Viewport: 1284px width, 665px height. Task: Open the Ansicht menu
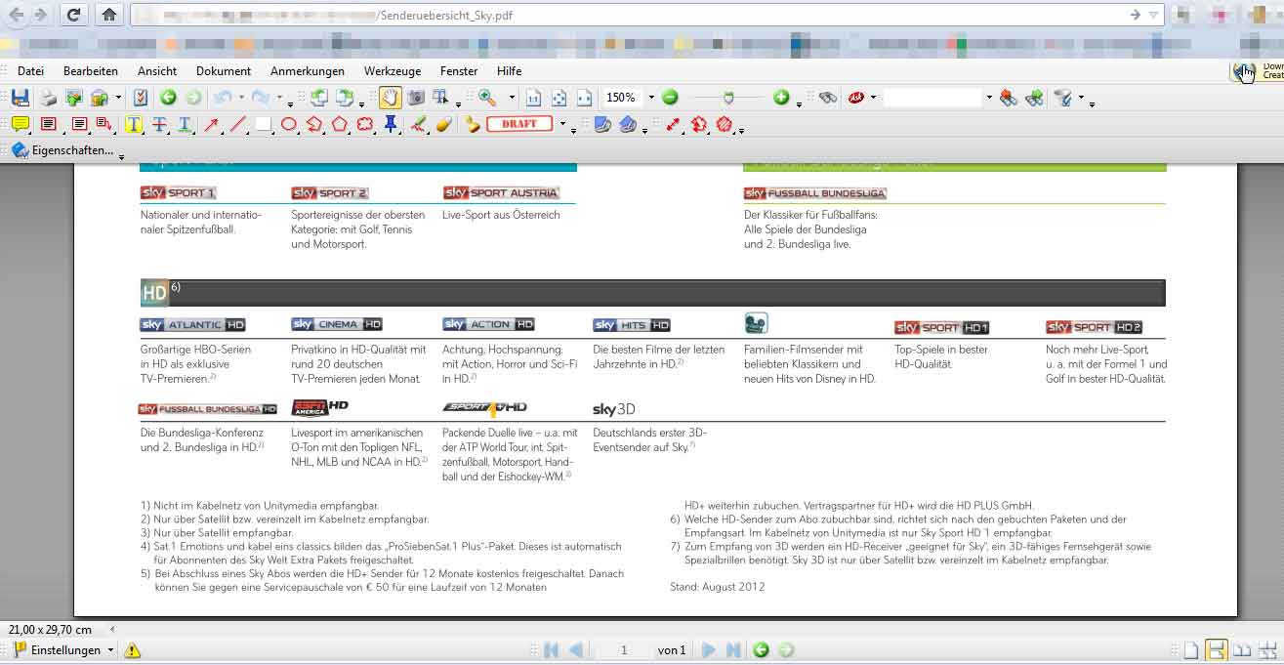[157, 71]
